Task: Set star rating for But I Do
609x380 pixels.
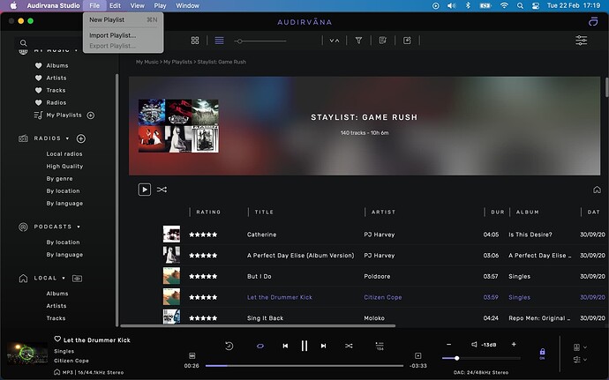Action: click(x=203, y=276)
